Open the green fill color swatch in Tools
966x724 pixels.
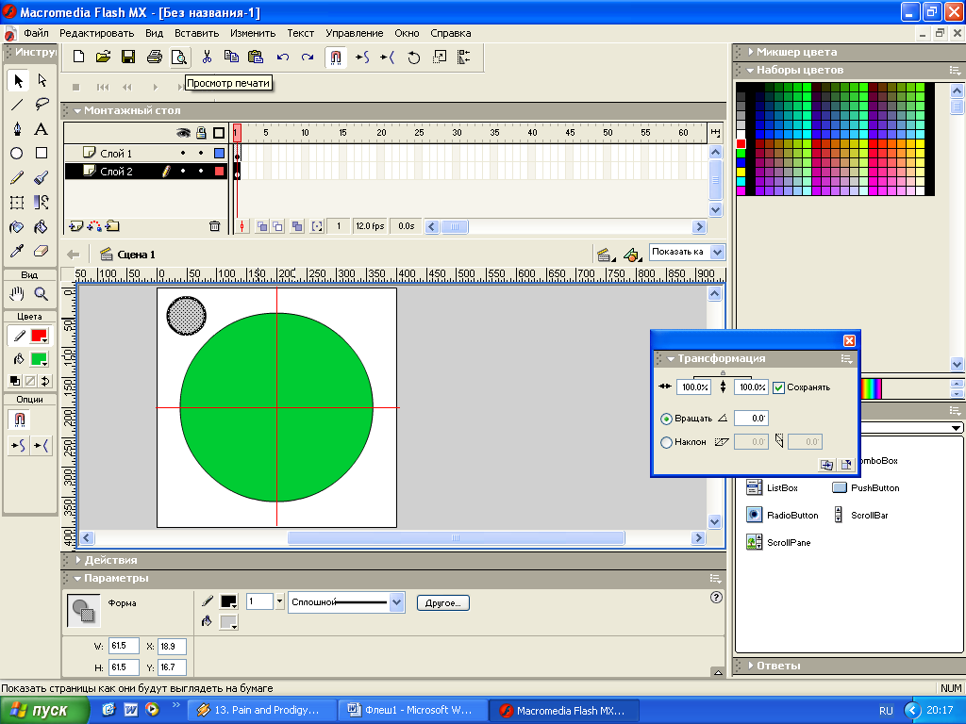click(x=40, y=359)
